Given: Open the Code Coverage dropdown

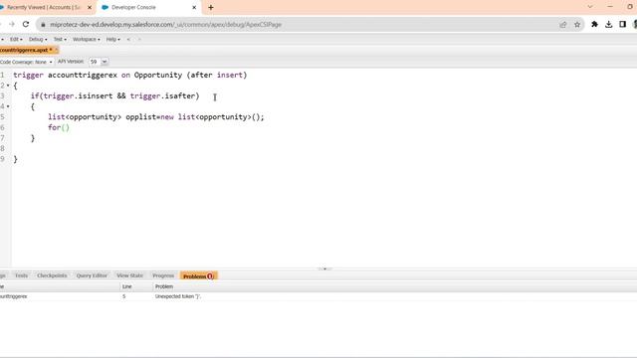Looking at the screenshot, I should point(27,62).
